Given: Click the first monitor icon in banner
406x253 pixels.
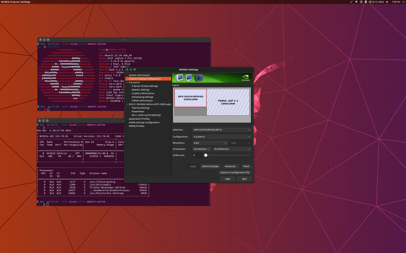Looking at the screenshot, I should click(179, 78).
